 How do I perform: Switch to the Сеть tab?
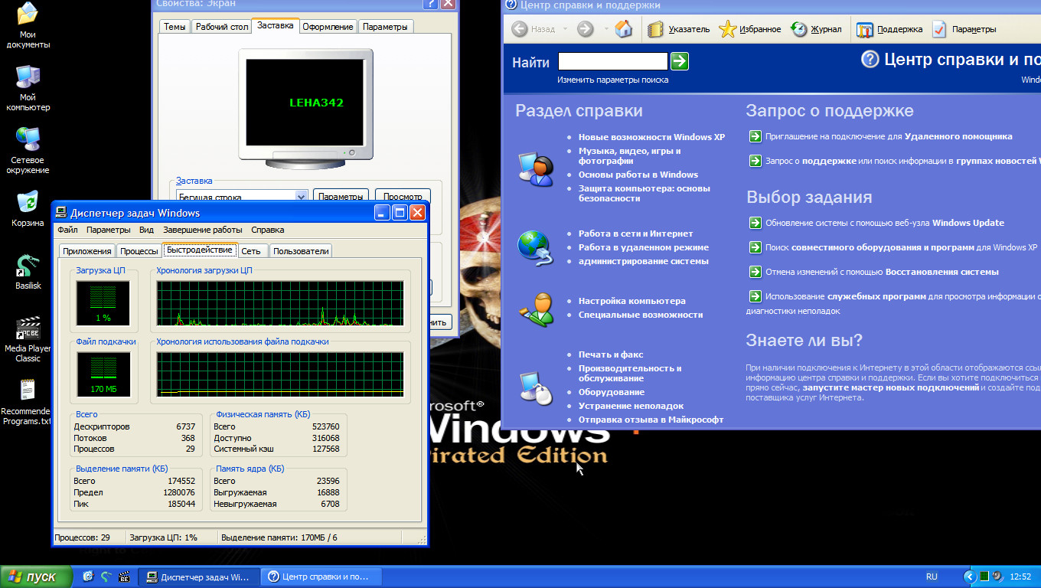[x=251, y=250]
